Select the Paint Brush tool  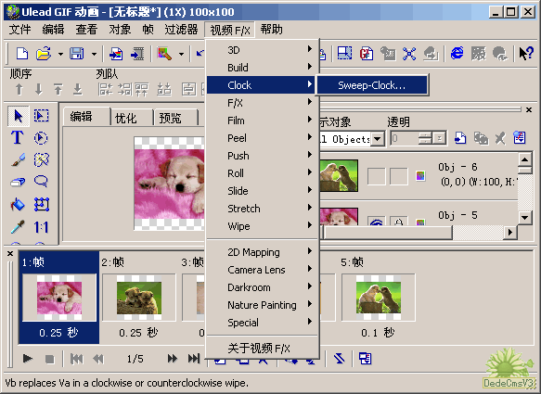(18, 159)
